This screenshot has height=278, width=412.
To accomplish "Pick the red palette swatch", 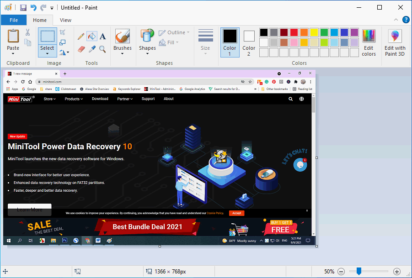I will pyautogui.click(x=294, y=32).
